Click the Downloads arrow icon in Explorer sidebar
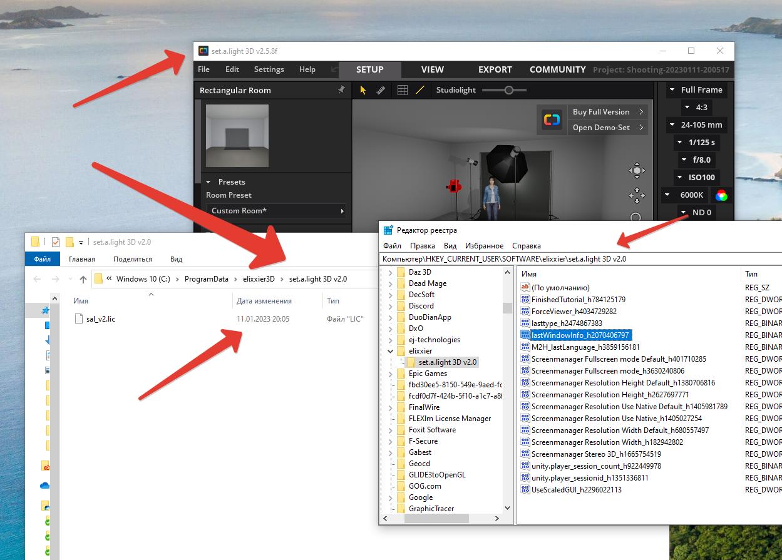 coord(47,340)
